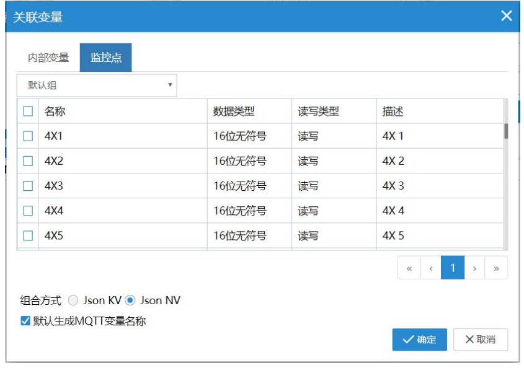Click the description cell 4X 4
Viewport: 524px width, 368px height.
tap(440, 211)
